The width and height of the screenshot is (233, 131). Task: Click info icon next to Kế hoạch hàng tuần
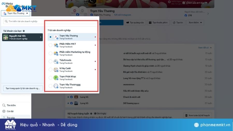(x=91, y=114)
